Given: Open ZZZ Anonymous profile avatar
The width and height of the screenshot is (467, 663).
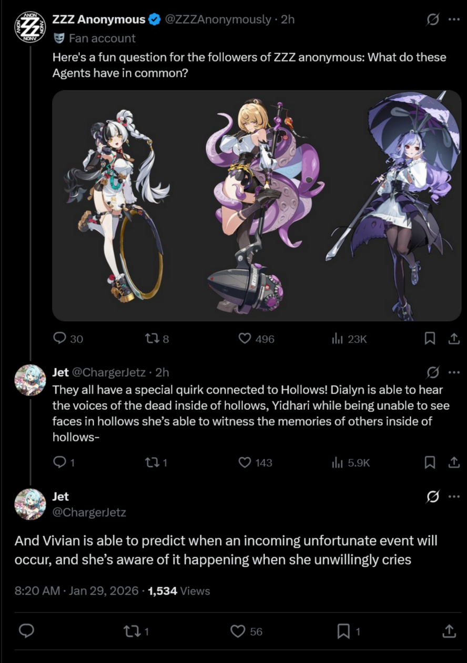Looking at the screenshot, I should (25, 26).
